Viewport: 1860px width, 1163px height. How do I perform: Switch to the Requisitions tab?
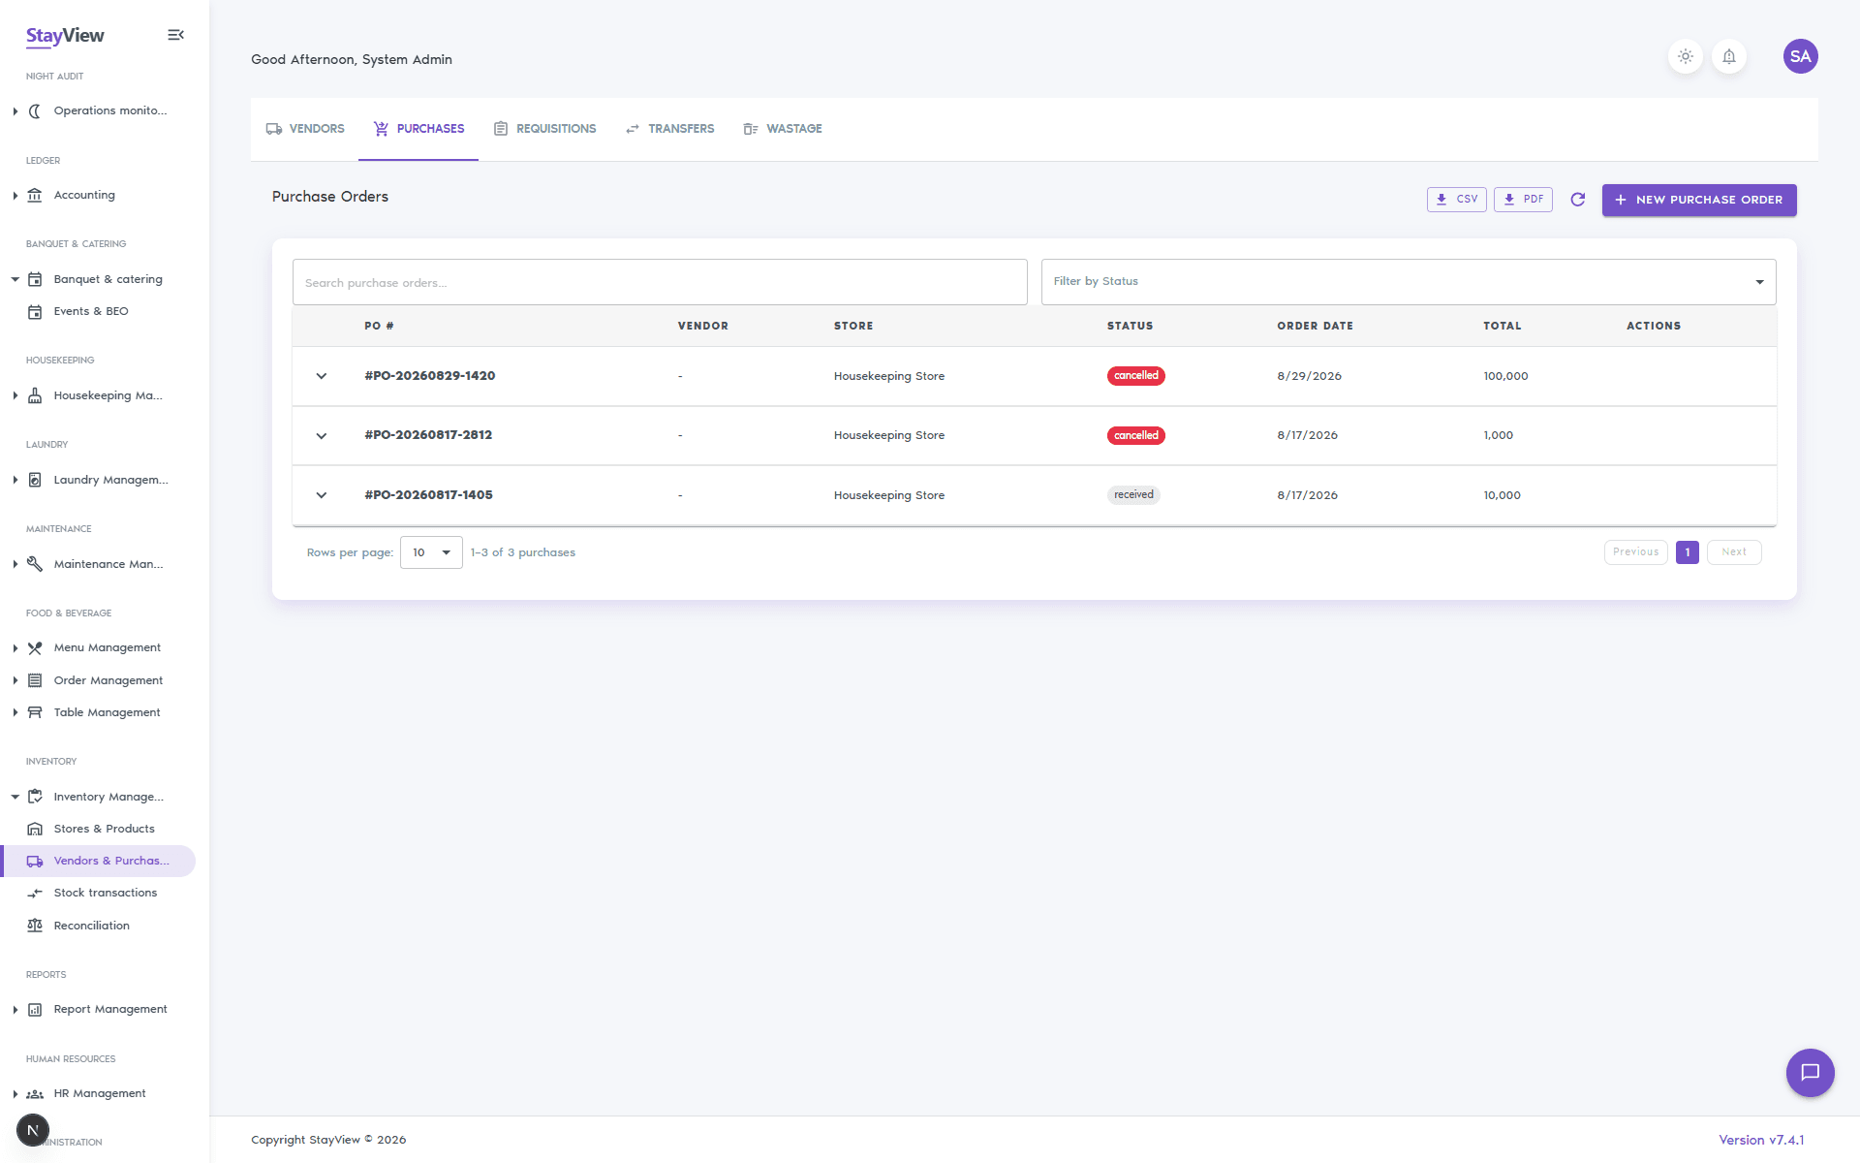(544, 129)
